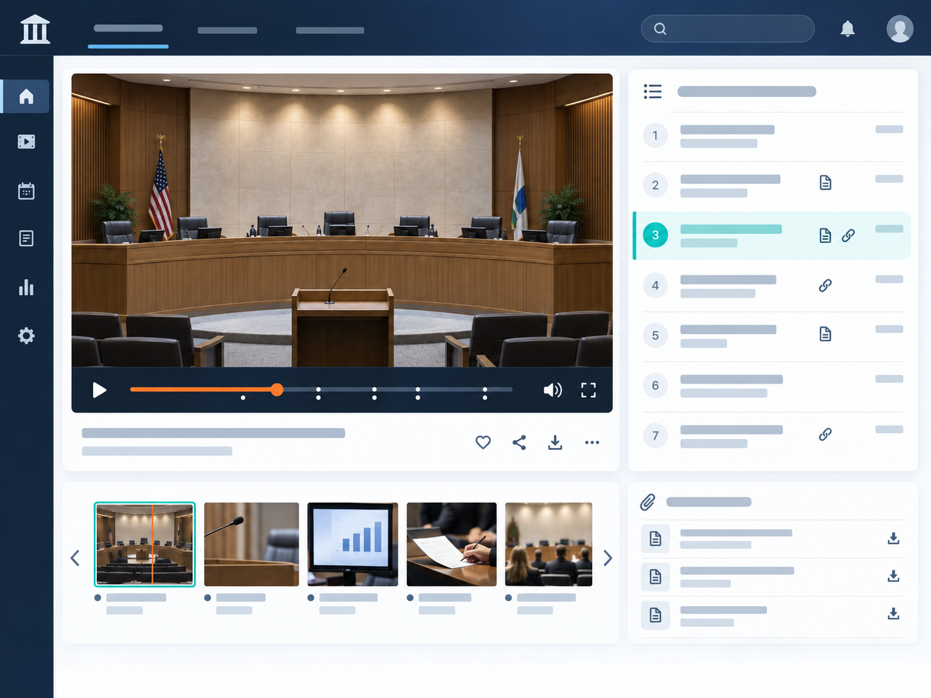
Task: Select the third top navigation tab
Action: [330, 30]
